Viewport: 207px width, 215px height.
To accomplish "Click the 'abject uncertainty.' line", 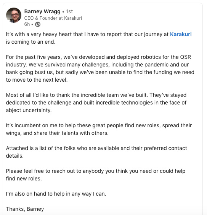I will click(29, 110).
